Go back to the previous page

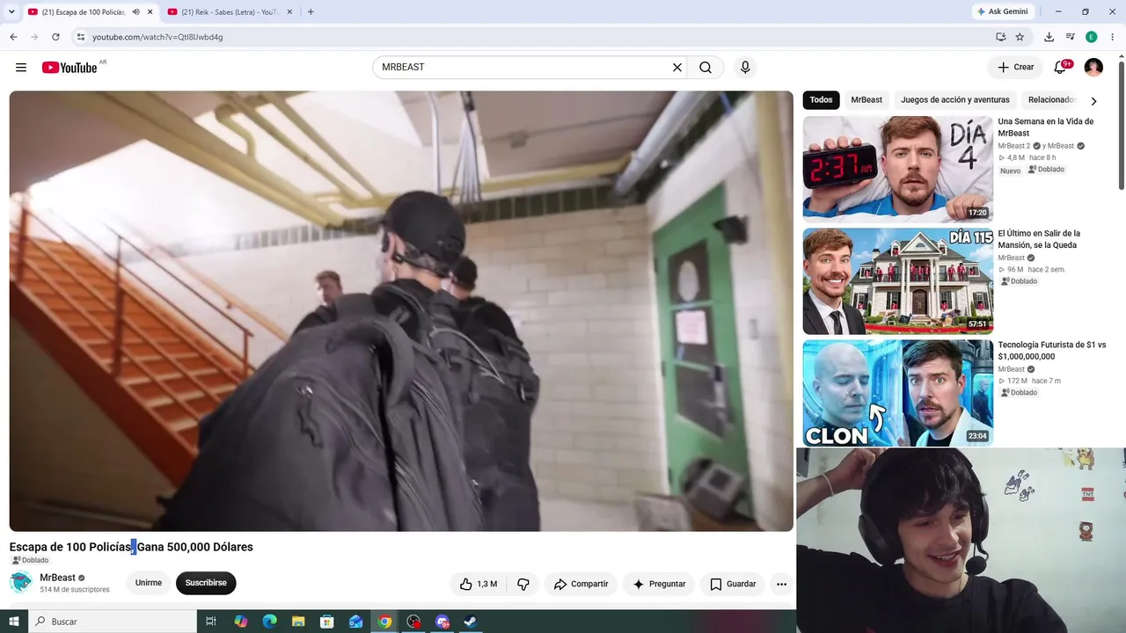click(13, 37)
